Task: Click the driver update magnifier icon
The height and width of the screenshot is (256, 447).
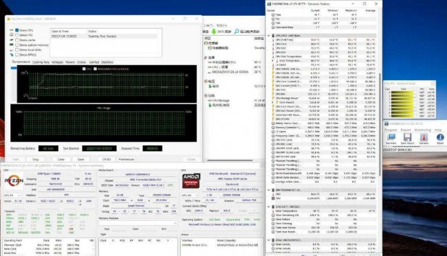Action: [x=237, y=32]
